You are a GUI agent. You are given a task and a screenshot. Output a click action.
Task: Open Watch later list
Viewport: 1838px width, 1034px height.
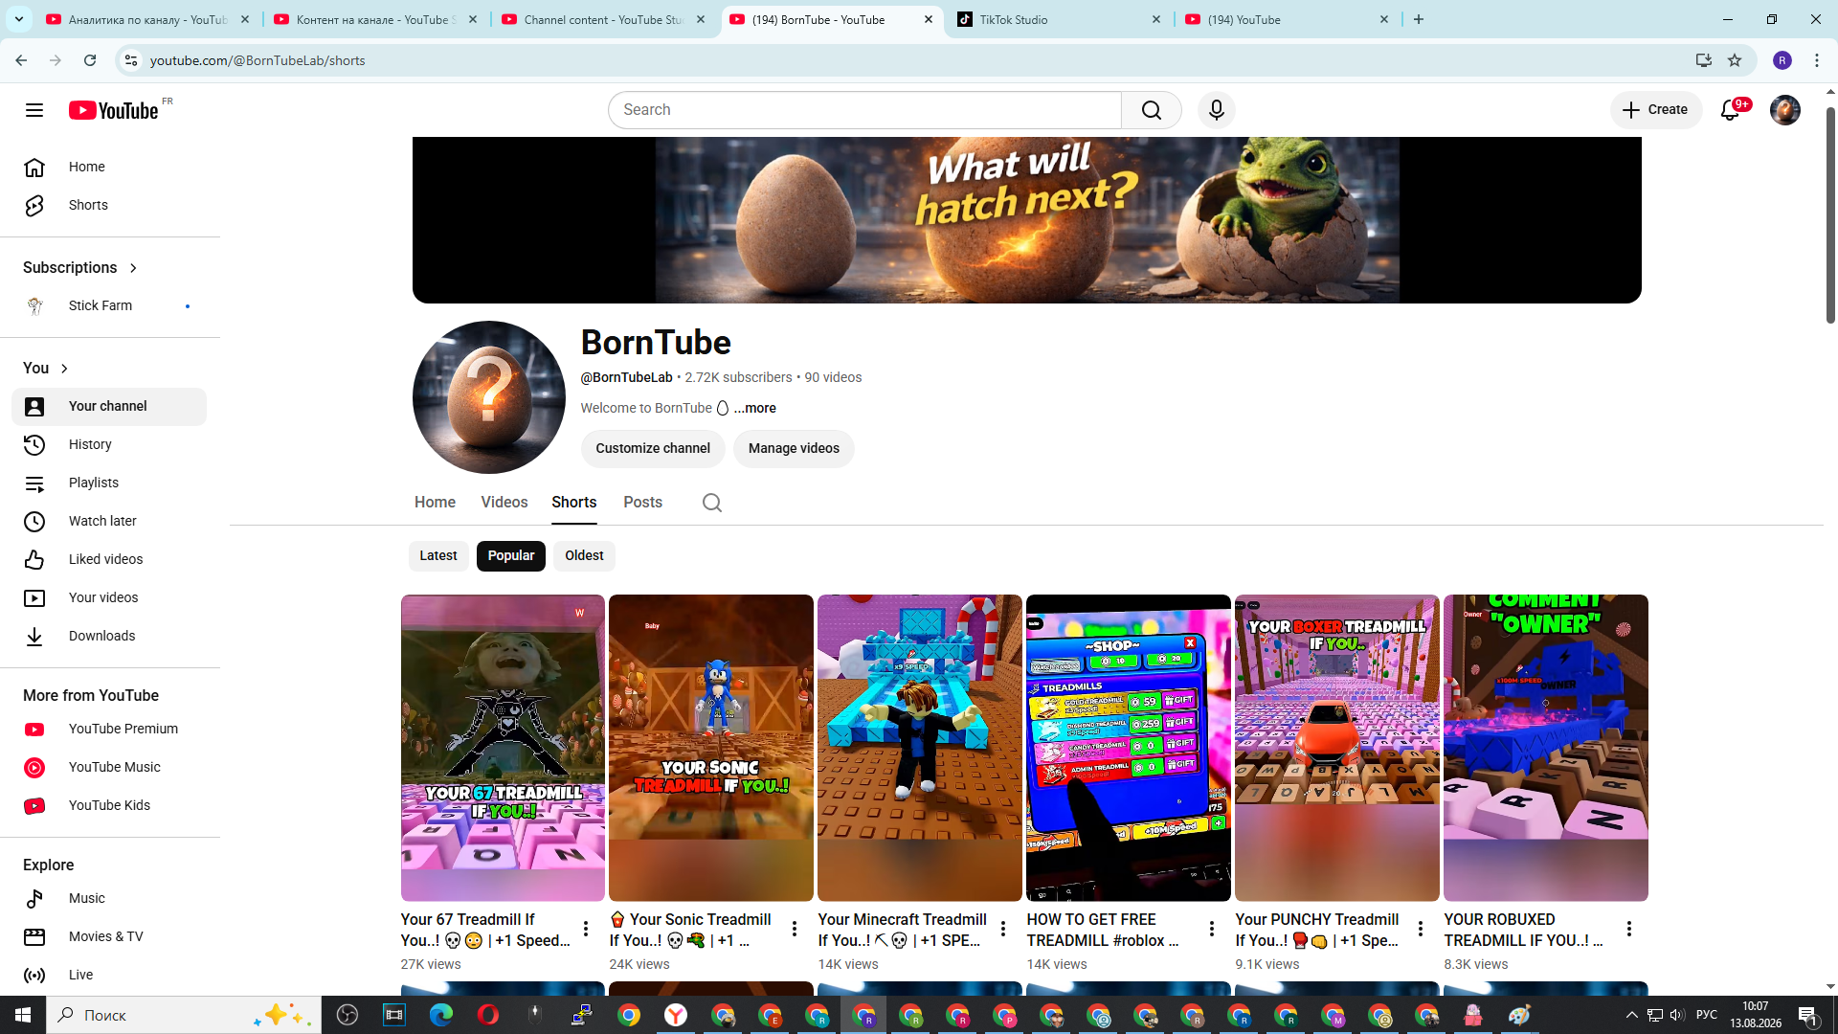(x=109, y=521)
